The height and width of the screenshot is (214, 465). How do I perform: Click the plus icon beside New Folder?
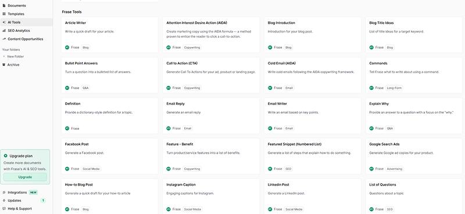click(4, 56)
